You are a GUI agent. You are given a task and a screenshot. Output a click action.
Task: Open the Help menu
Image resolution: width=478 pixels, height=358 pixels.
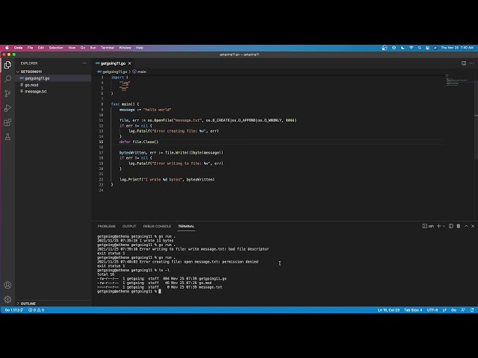coord(140,48)
